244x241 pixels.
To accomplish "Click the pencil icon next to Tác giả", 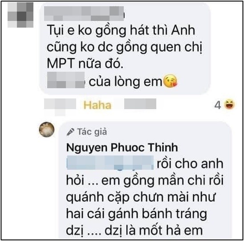I will point(70,132).
